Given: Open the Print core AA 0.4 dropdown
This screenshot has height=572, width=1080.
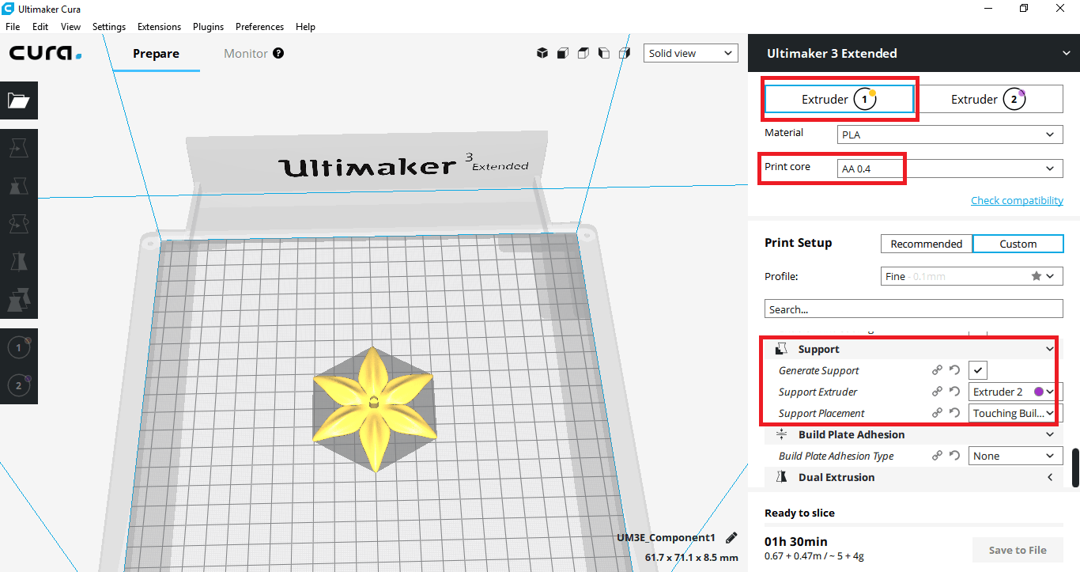Looking at the screenshot, I should pos(950,169).
